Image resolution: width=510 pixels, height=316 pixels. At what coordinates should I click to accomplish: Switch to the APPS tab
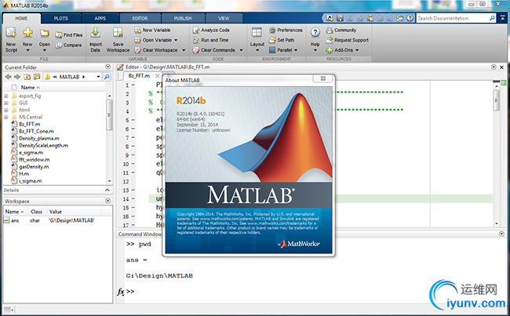coord(100,19)
